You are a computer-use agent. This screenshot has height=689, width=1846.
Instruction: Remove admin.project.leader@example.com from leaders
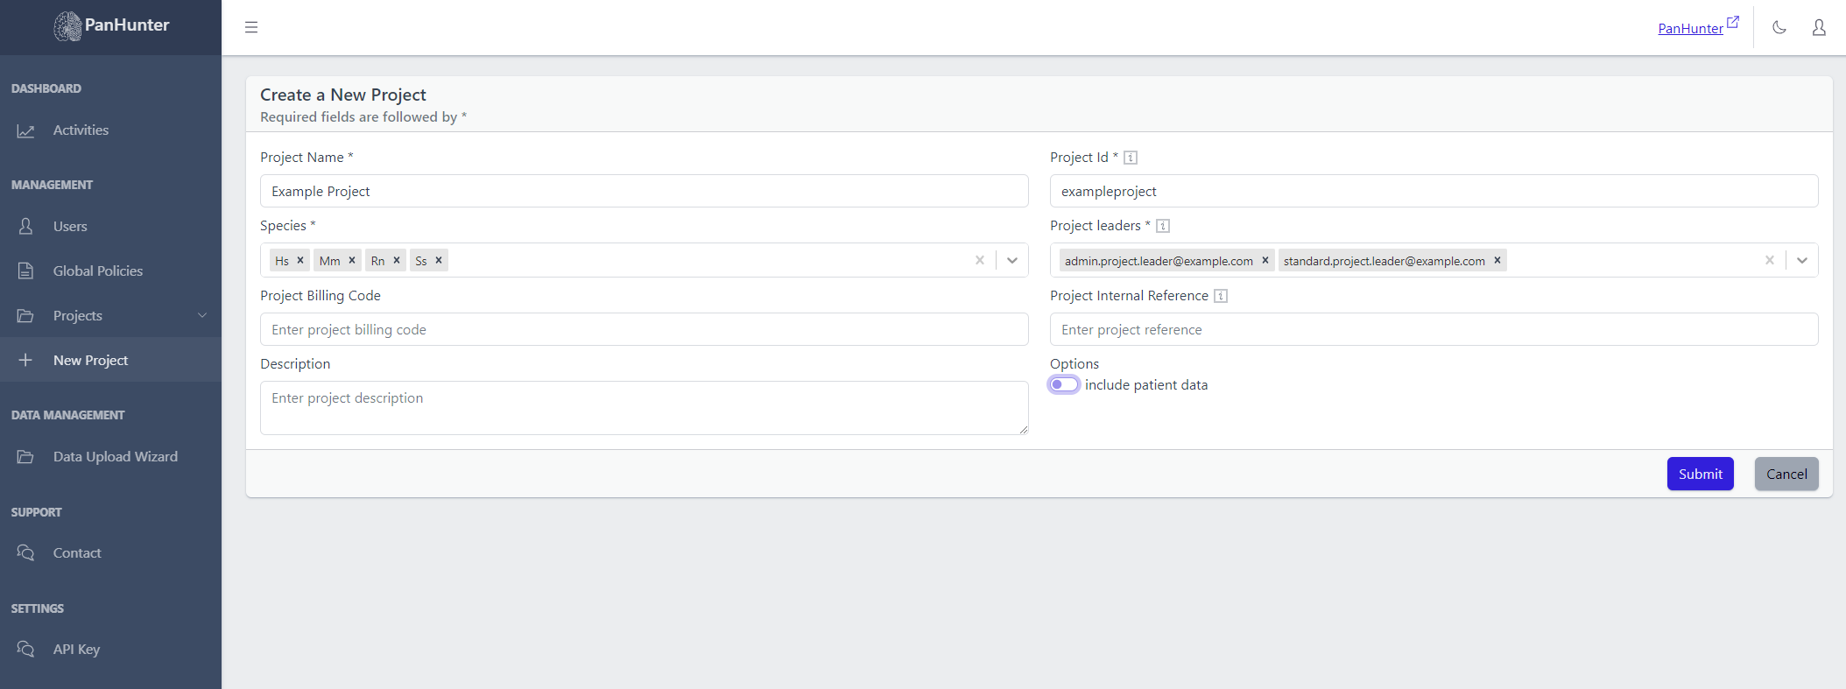click(x=1265, y=260)
